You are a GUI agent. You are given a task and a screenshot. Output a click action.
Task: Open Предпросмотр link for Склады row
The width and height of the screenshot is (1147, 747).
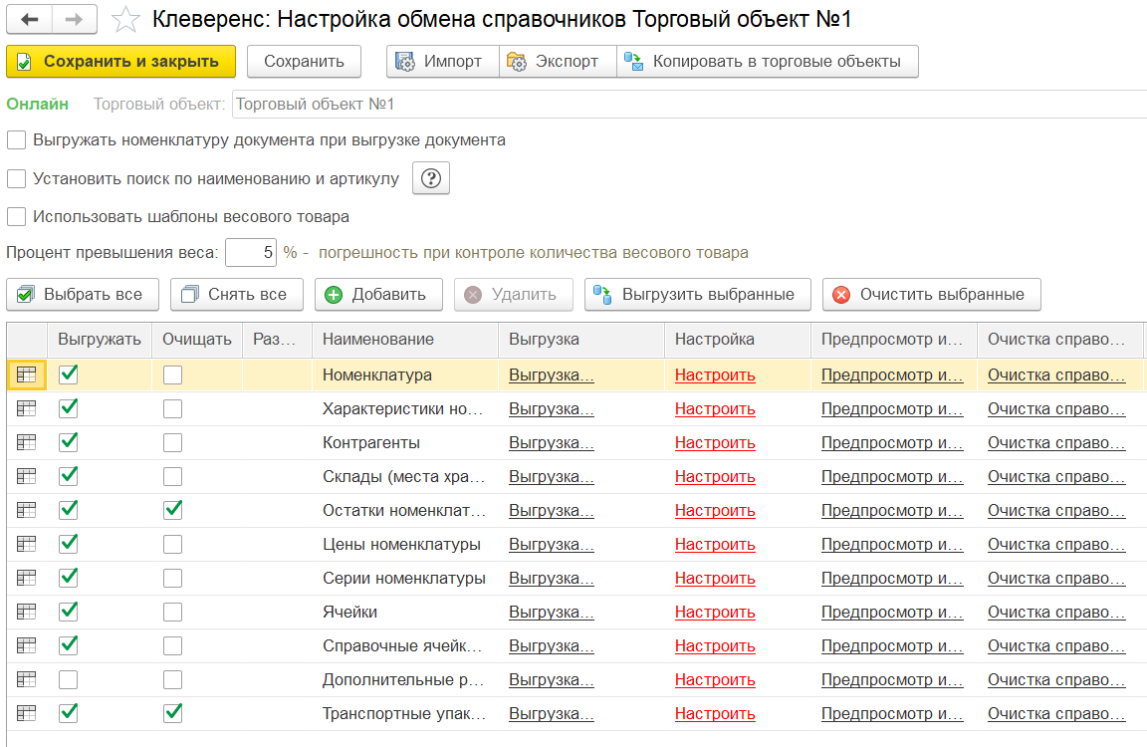[892, 477]
